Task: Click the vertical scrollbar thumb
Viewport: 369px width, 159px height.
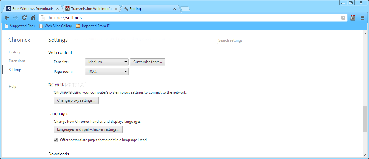Action: (365, 119)
